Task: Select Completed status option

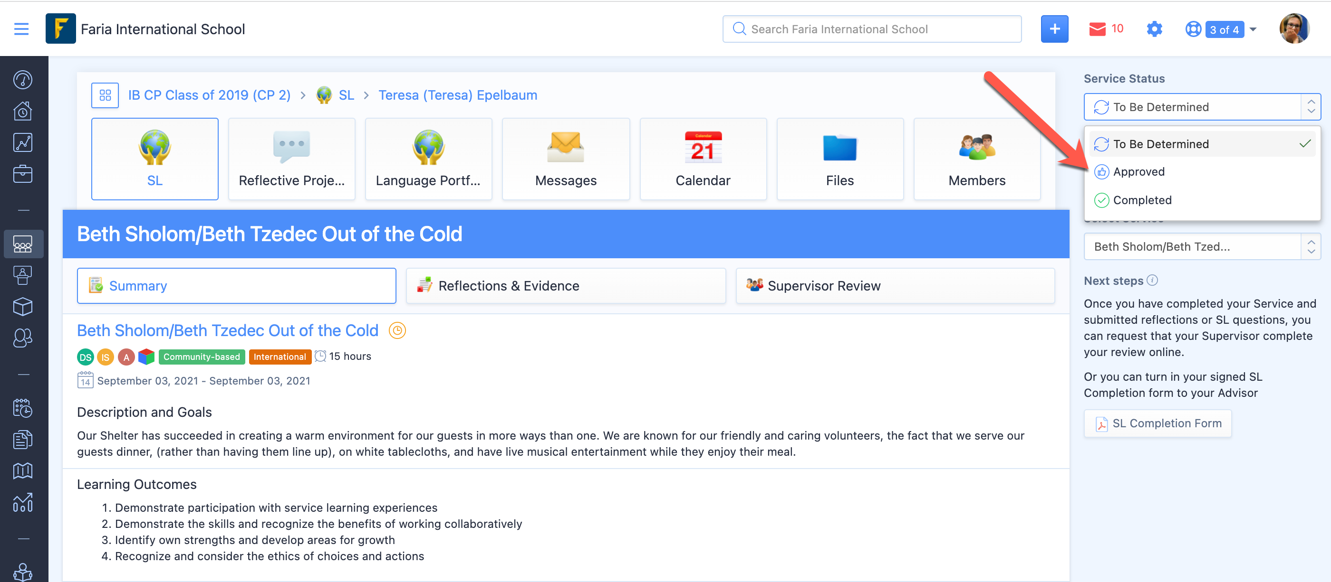Action: click(x=1202, y=200)
